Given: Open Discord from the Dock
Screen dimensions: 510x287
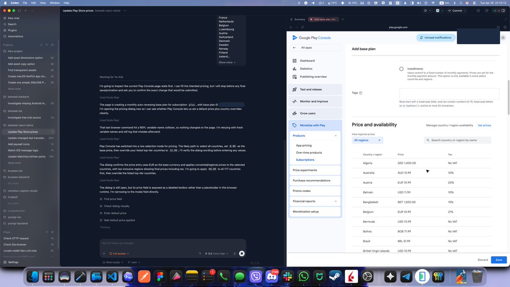Looking at the screenshot, I should point(271,277).
